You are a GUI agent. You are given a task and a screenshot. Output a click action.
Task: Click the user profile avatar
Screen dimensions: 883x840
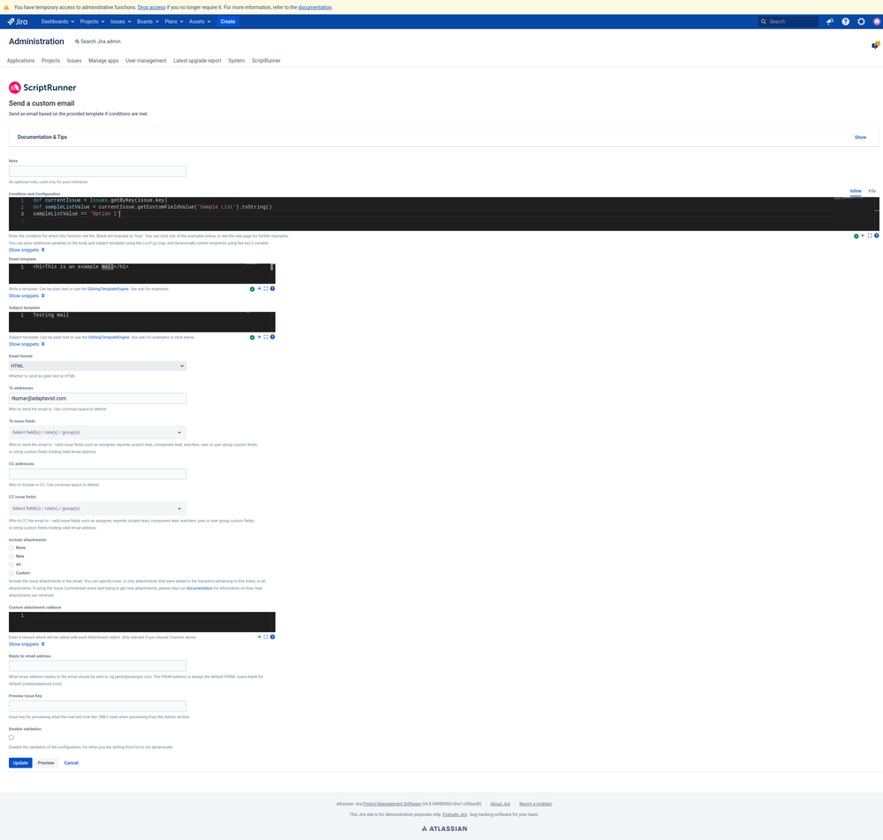coord(877,21)
